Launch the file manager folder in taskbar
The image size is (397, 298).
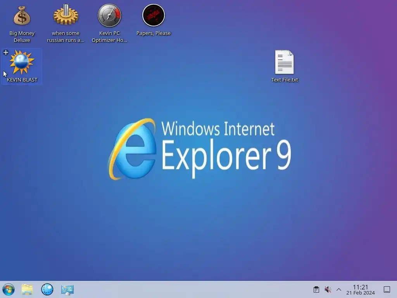click(27, 289)
